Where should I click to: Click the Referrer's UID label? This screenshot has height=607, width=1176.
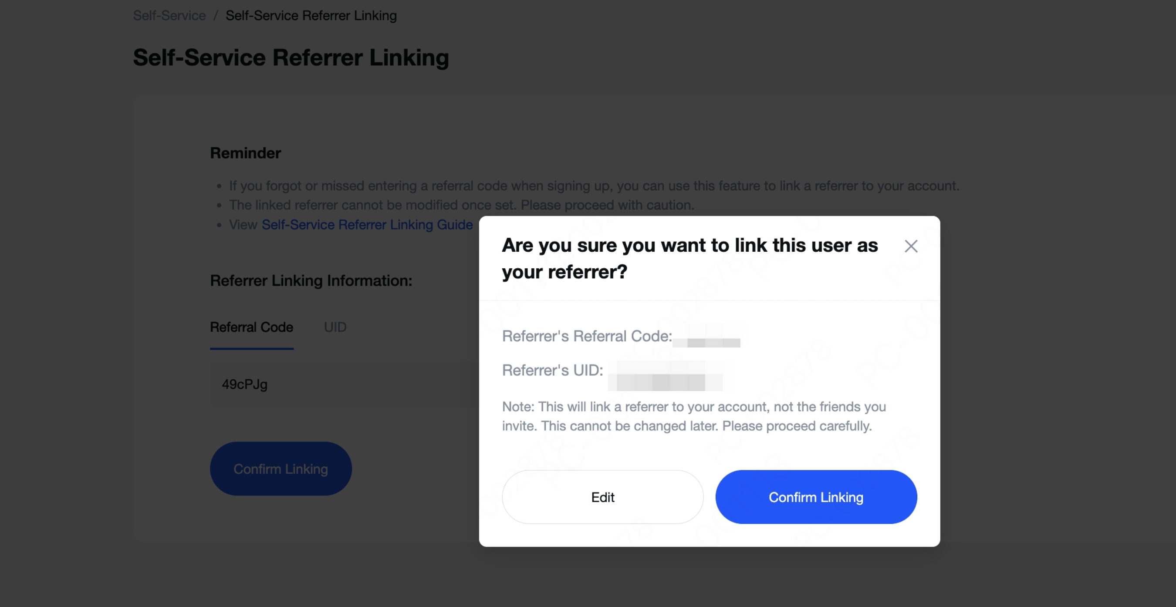pyautogui.click(x=552, y=370)
